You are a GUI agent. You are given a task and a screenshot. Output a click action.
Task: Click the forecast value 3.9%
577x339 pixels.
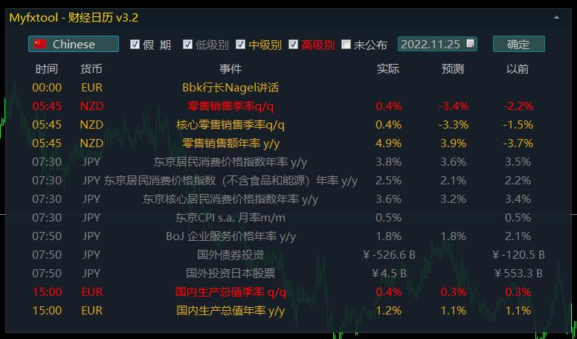(x=454, y=143)
